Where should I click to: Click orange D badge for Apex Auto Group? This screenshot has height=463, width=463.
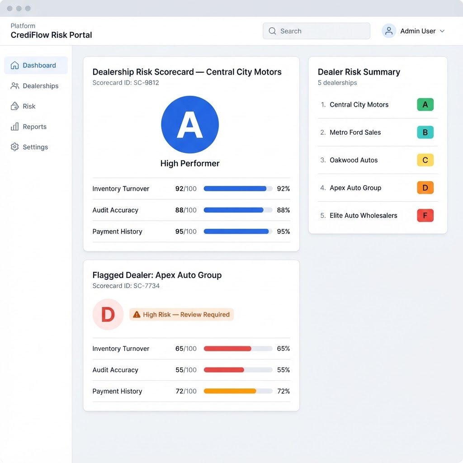425,188
